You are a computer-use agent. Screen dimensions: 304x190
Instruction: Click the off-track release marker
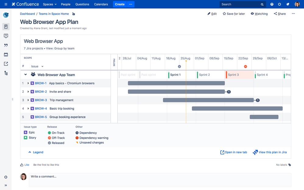pyautogui.click(x=246, y=66)
